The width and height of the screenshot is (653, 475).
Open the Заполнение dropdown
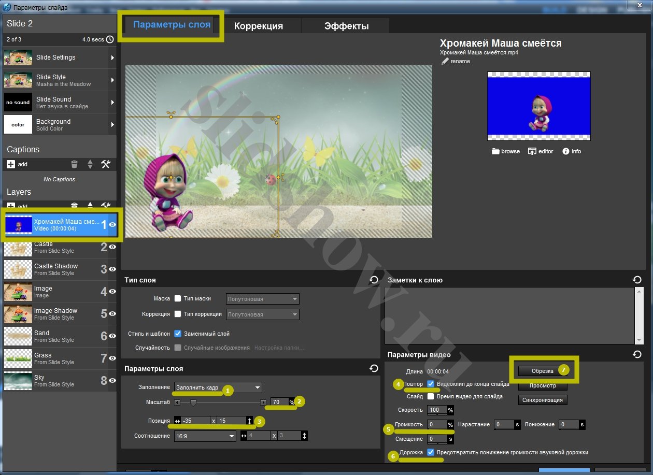click(x=218, y=387)
